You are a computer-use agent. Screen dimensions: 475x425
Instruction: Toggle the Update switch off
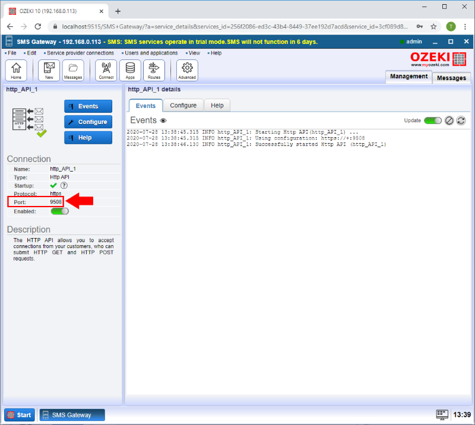(x=433, y=120)
